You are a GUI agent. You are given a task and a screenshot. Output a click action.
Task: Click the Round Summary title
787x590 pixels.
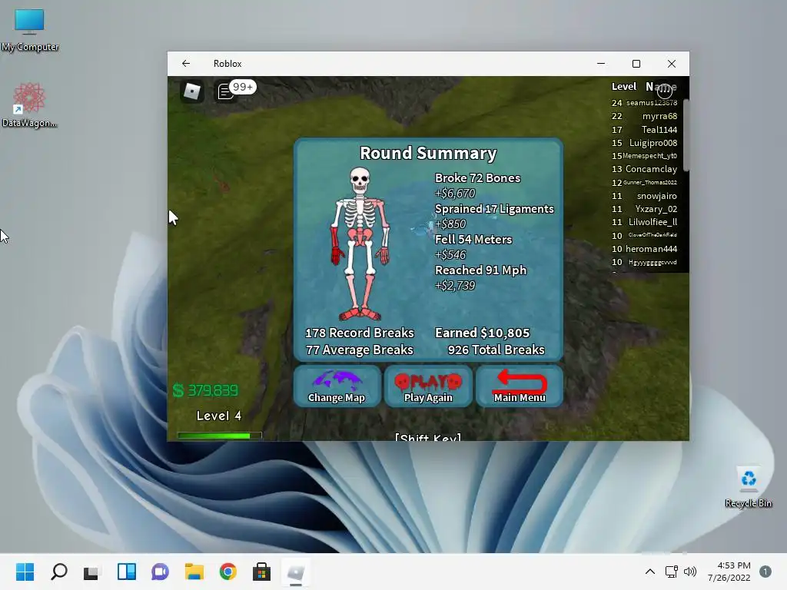tap(428, 153)
